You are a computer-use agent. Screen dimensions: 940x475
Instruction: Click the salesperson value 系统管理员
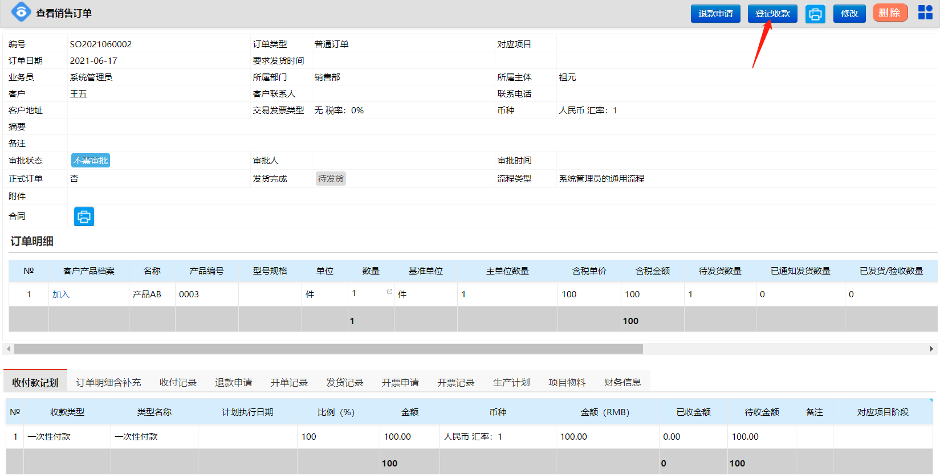click(x=91, y=77)
